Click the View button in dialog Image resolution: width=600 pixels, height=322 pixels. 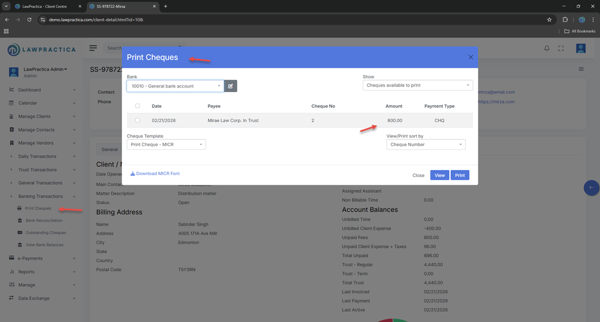point(439,175)
